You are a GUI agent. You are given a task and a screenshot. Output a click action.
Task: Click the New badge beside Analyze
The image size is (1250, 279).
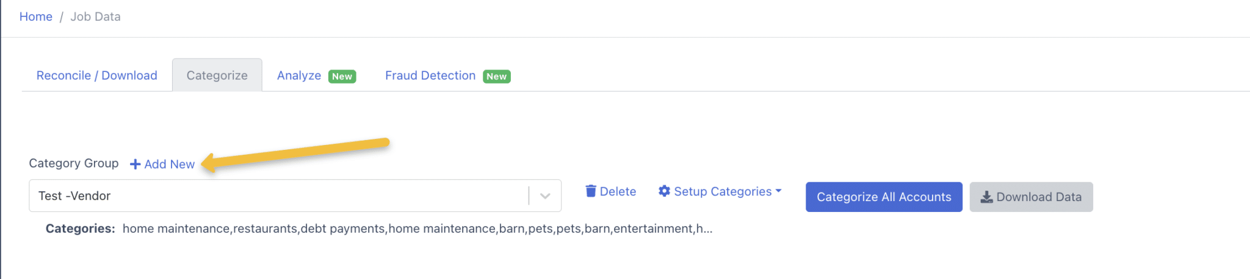tap(342, 76)
